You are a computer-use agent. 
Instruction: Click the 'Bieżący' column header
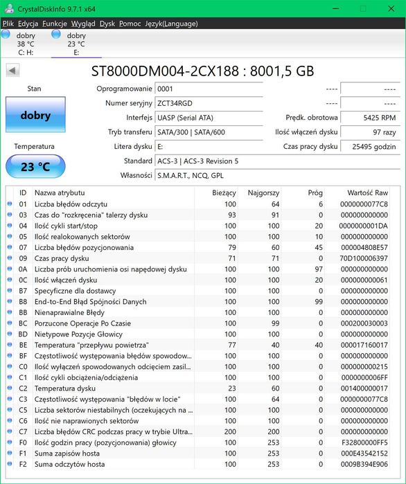click(216, 192)
